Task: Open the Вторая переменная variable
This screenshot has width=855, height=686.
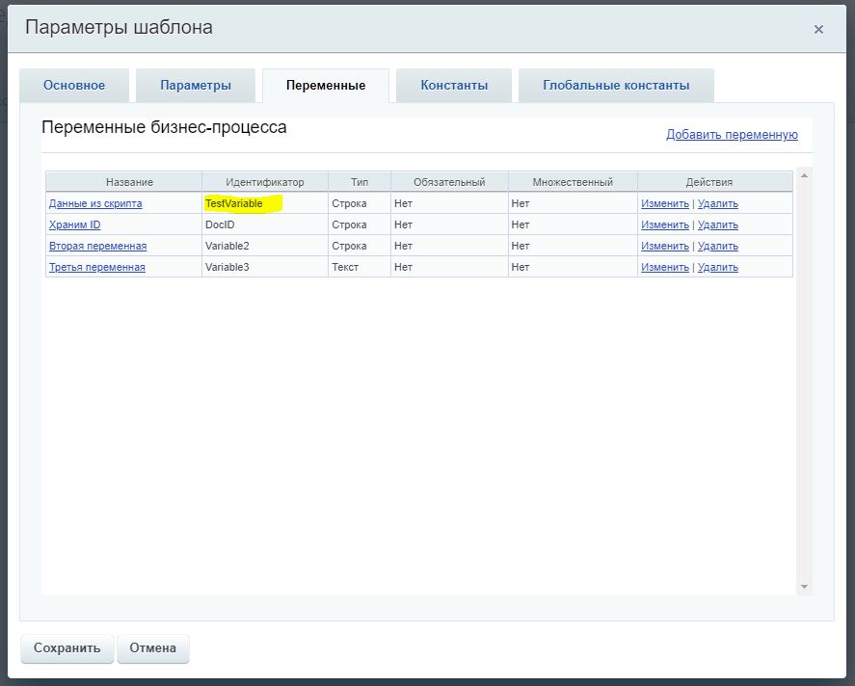Action: [97, 246]
